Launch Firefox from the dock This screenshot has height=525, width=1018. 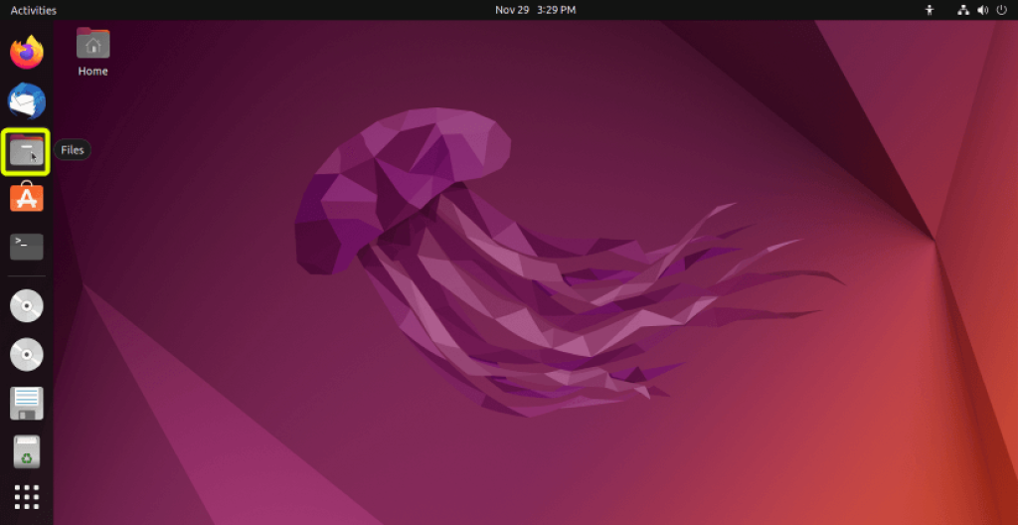(27, 52)
